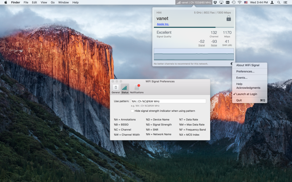Viewport: 292px width, 182px height.
Task: Open Time Machine menu bar icon
Action: pos(233,2)
